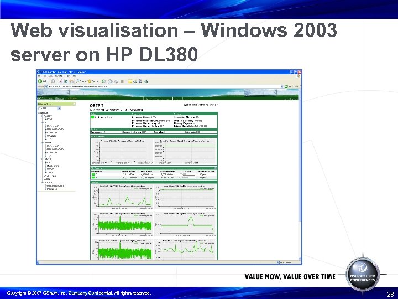The height and width of the screenshot is (299, 398).
Task: Open the Help menu in the browser
Action: 75,76
